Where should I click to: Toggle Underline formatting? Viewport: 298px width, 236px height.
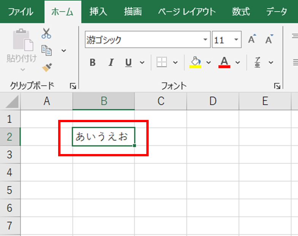128,63
